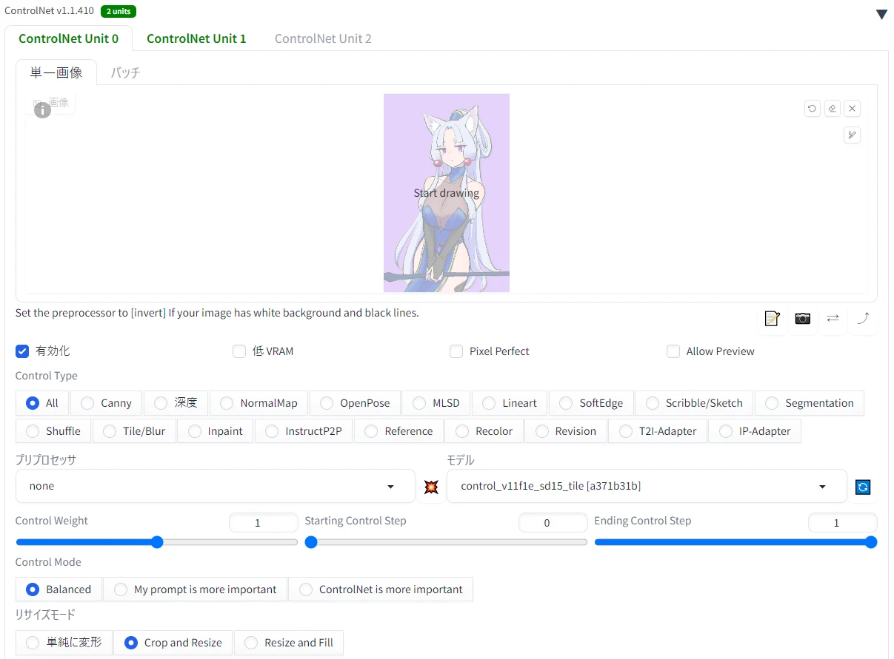This screenshot has height=659, width=894.
Task: Select the Lineart control type
Action: tap(510, 403)
